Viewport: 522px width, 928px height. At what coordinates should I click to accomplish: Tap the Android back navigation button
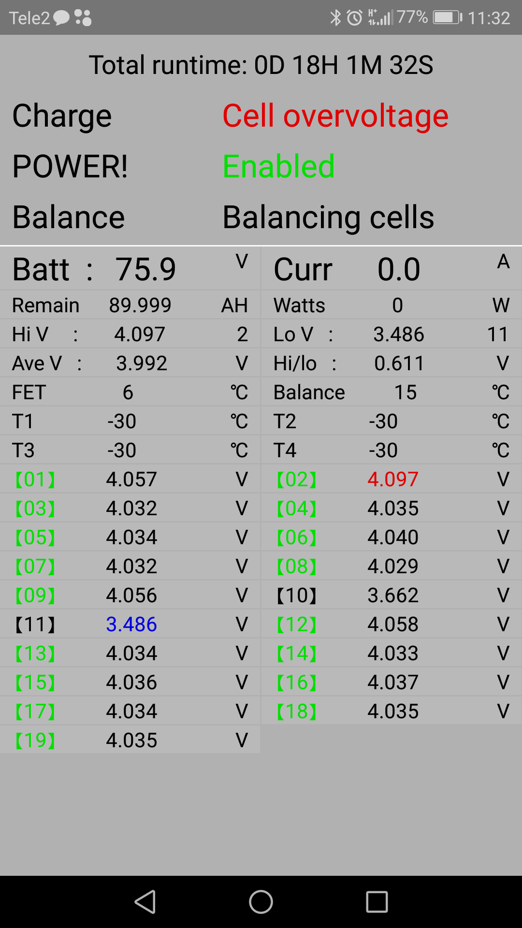pyautogui.click(x=145, y=902)
